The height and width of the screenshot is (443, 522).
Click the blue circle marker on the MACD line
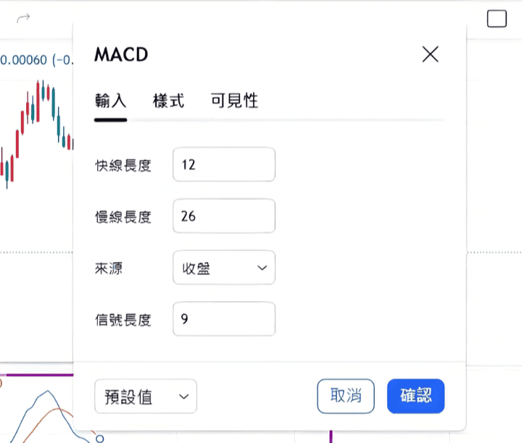point(99,439)
